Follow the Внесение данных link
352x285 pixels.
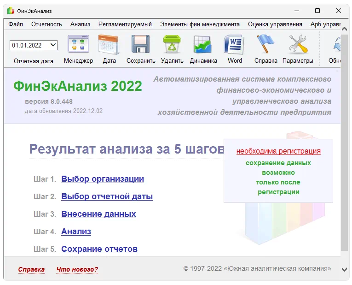98,214
